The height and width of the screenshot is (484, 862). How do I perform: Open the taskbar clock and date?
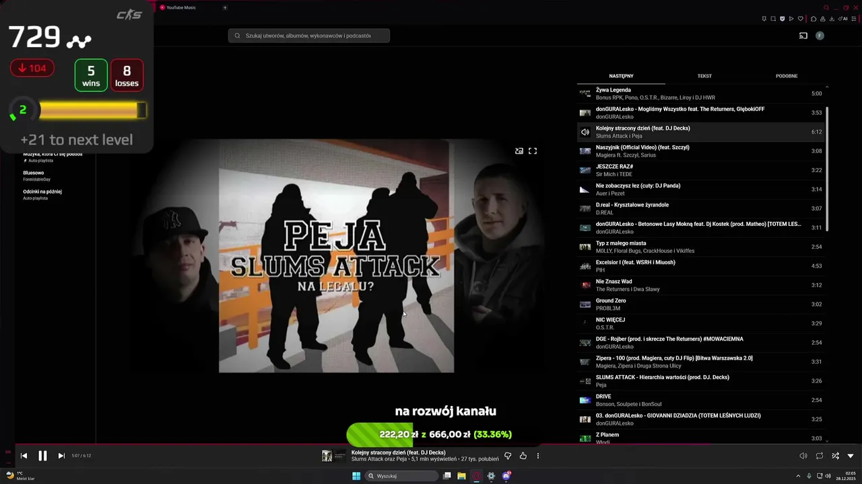click(x=846, y=476)
